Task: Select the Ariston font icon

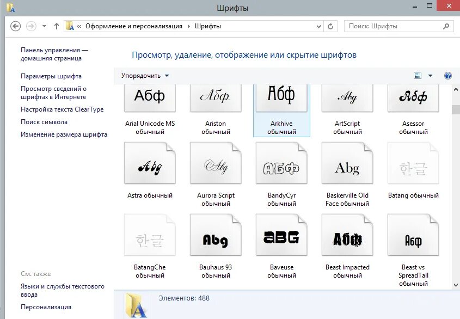Action: (216, 98)
